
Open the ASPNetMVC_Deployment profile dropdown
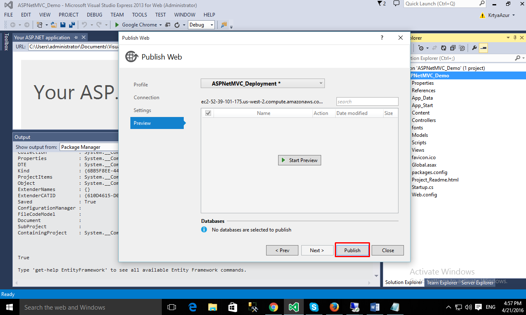click(263, 84)
